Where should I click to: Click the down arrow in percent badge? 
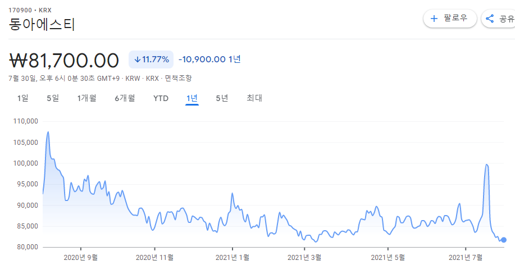point(138,60)
